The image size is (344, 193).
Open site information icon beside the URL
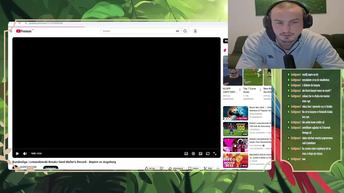point(26,23)
